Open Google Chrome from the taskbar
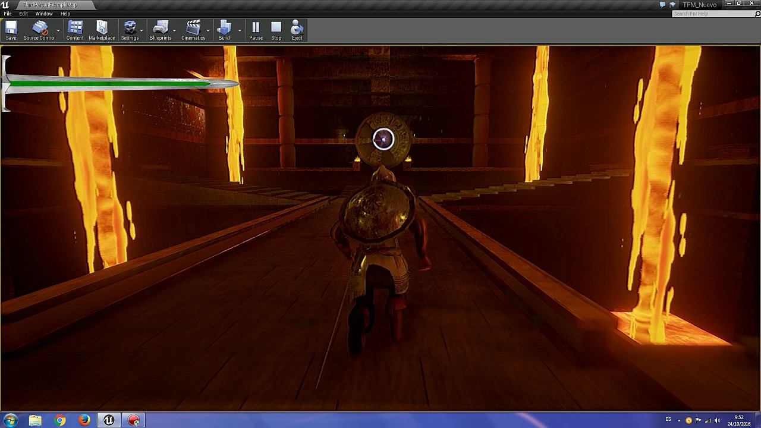 click(59, 420)
